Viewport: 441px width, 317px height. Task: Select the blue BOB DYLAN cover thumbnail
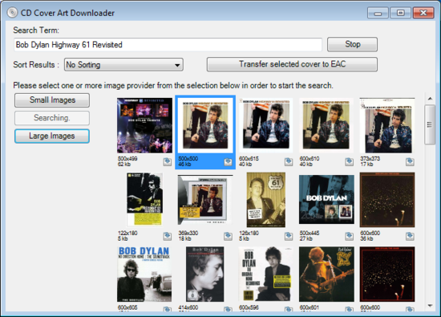[326, 200]
